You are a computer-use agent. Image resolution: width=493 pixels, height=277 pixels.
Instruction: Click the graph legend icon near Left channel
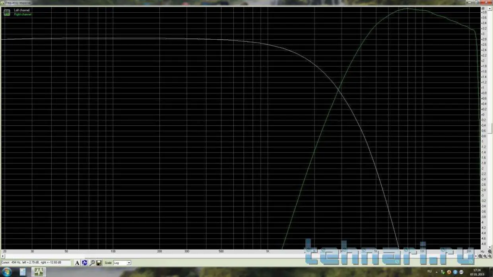coord(7,12)
